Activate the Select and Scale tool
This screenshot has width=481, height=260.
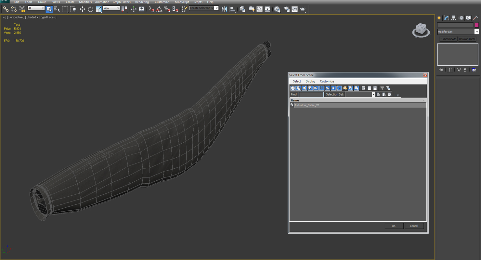coord(99,9)
